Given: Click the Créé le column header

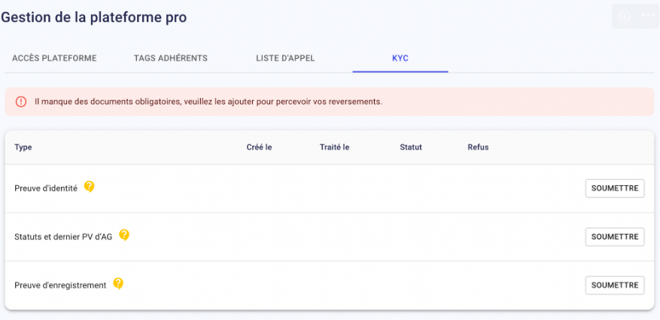Looking at the screenshot, I should coord(259,148).
